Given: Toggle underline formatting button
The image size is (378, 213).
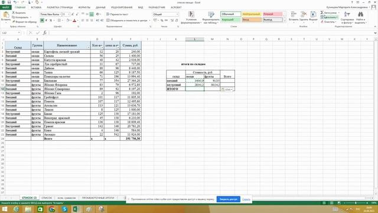Looking at the screenshot, I should [51, 20].
